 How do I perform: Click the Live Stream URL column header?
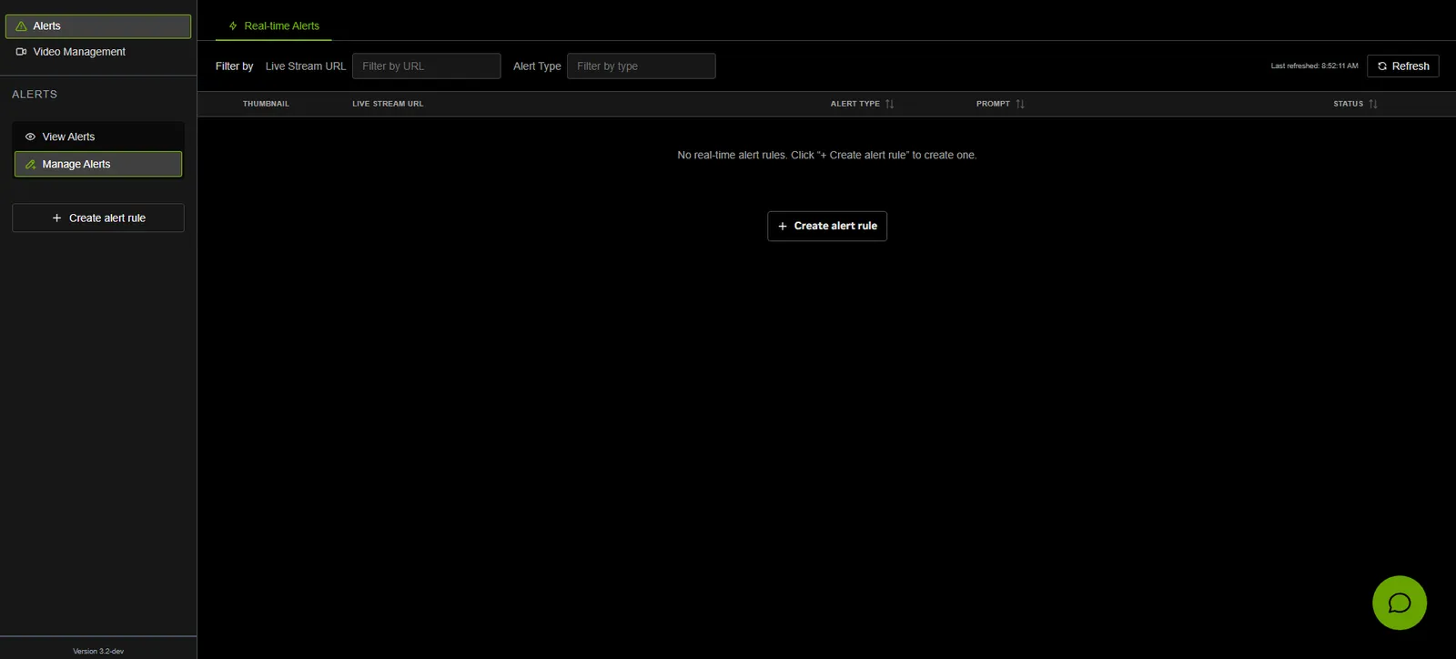388,104
